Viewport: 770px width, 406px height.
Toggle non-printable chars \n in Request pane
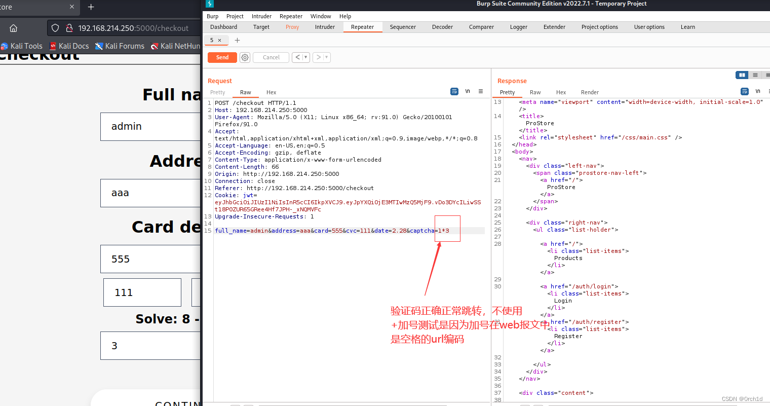[x=468, y=91]
